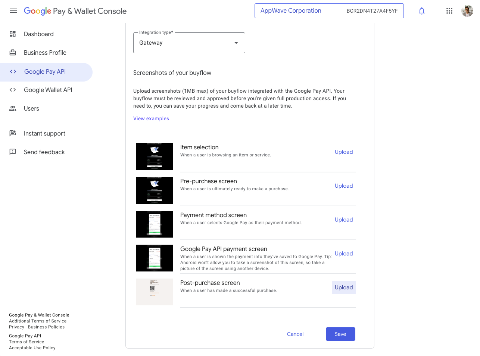Upload an Item selection screenshot

(344, 152)
